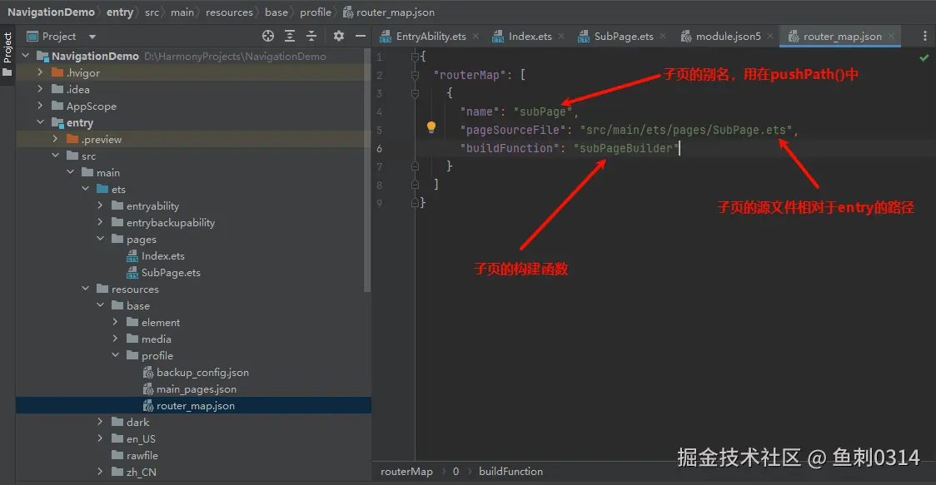Click the green checkmark inspection indicator
The image size is (936, 485).
point(924,57)
